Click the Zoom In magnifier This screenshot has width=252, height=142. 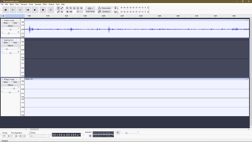click(x=67, y=8)
